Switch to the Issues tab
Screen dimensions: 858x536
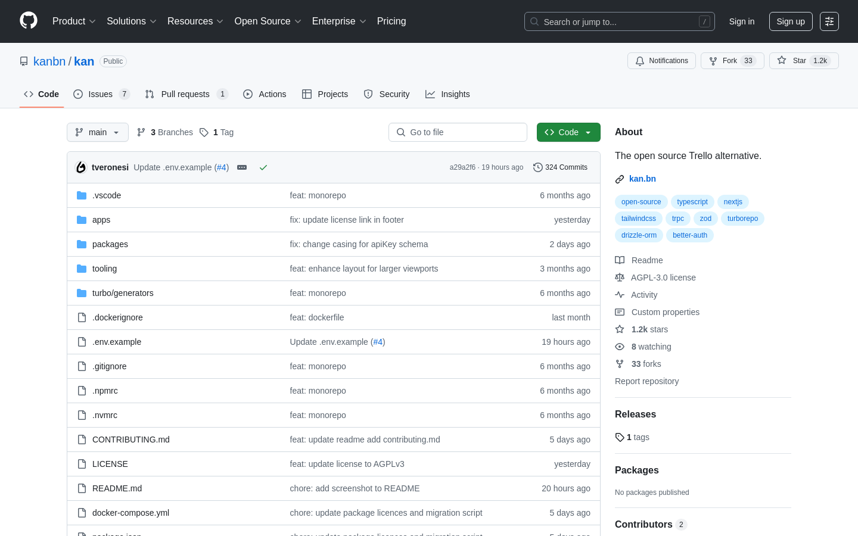(x=101, y=94)
